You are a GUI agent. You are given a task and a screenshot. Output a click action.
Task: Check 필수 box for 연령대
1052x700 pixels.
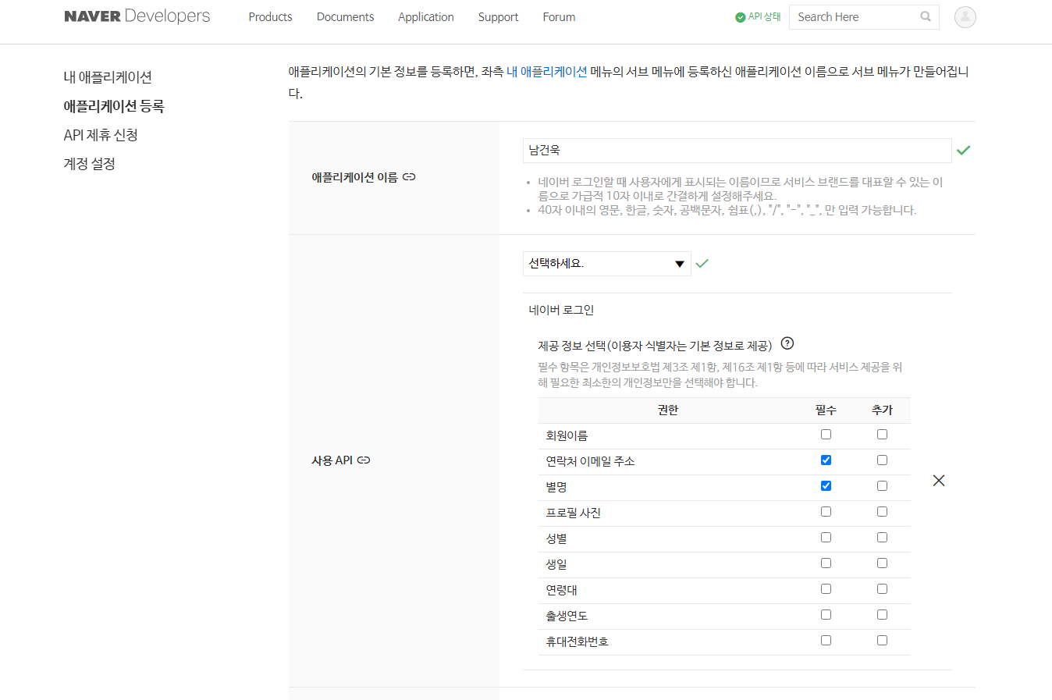point(826,589)
